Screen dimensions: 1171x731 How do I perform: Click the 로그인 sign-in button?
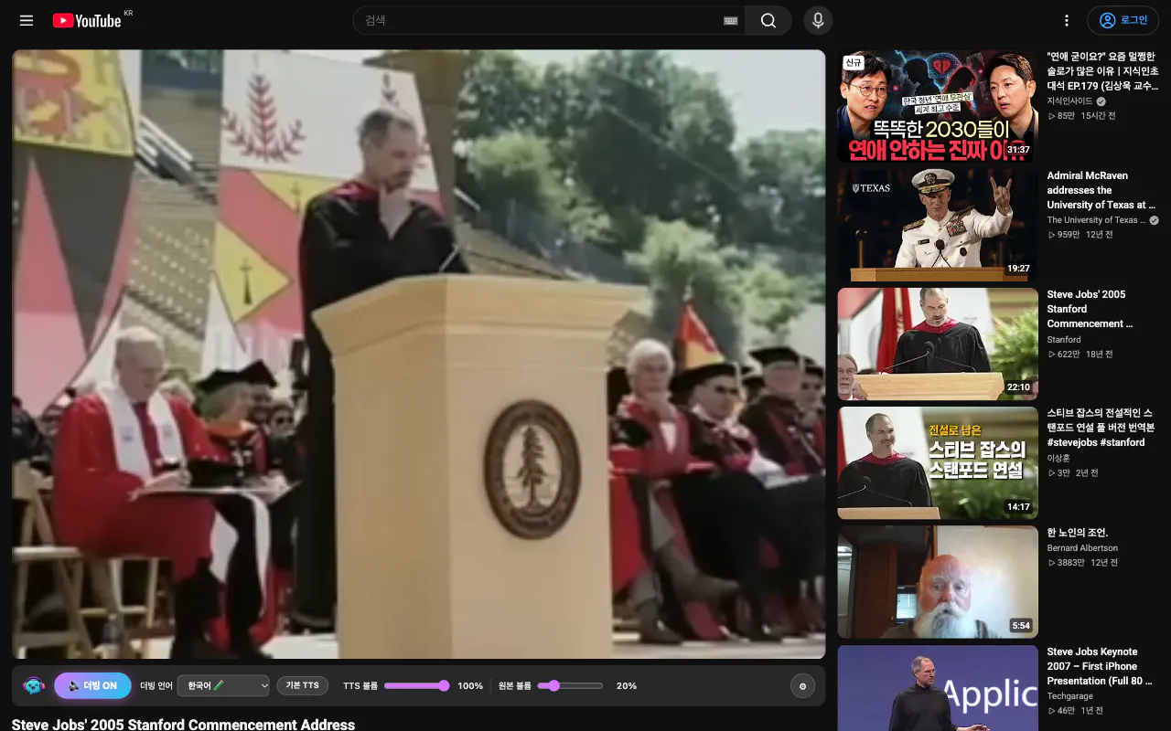[x=1123, y=20]
